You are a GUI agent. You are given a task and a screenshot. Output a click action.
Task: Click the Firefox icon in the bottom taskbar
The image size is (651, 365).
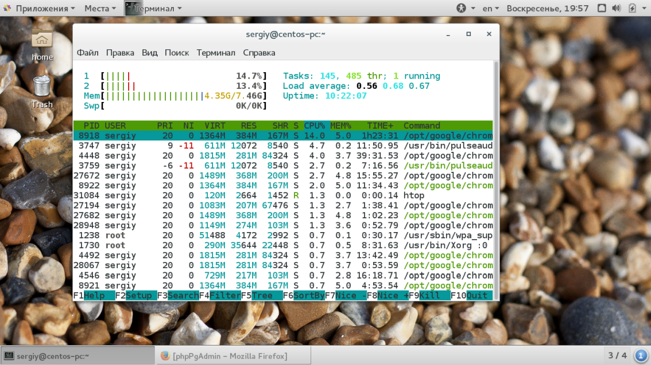[x=165, y=356]
